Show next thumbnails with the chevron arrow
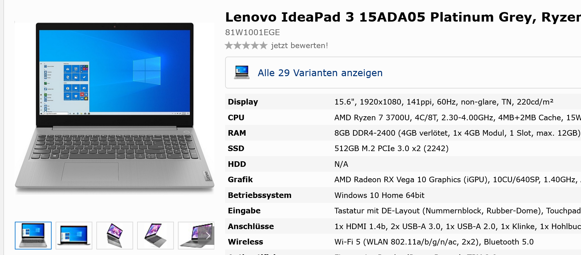581x255 pixels. click(x=208, y=236)
